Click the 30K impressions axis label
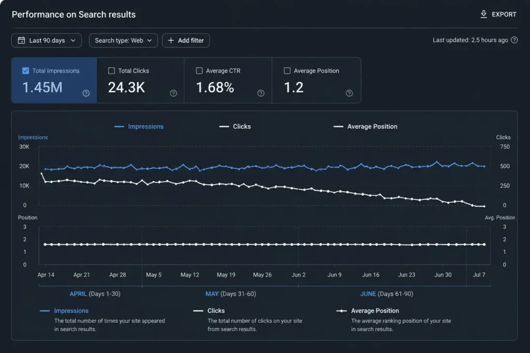530x353 pixels. tap(24, 147)
